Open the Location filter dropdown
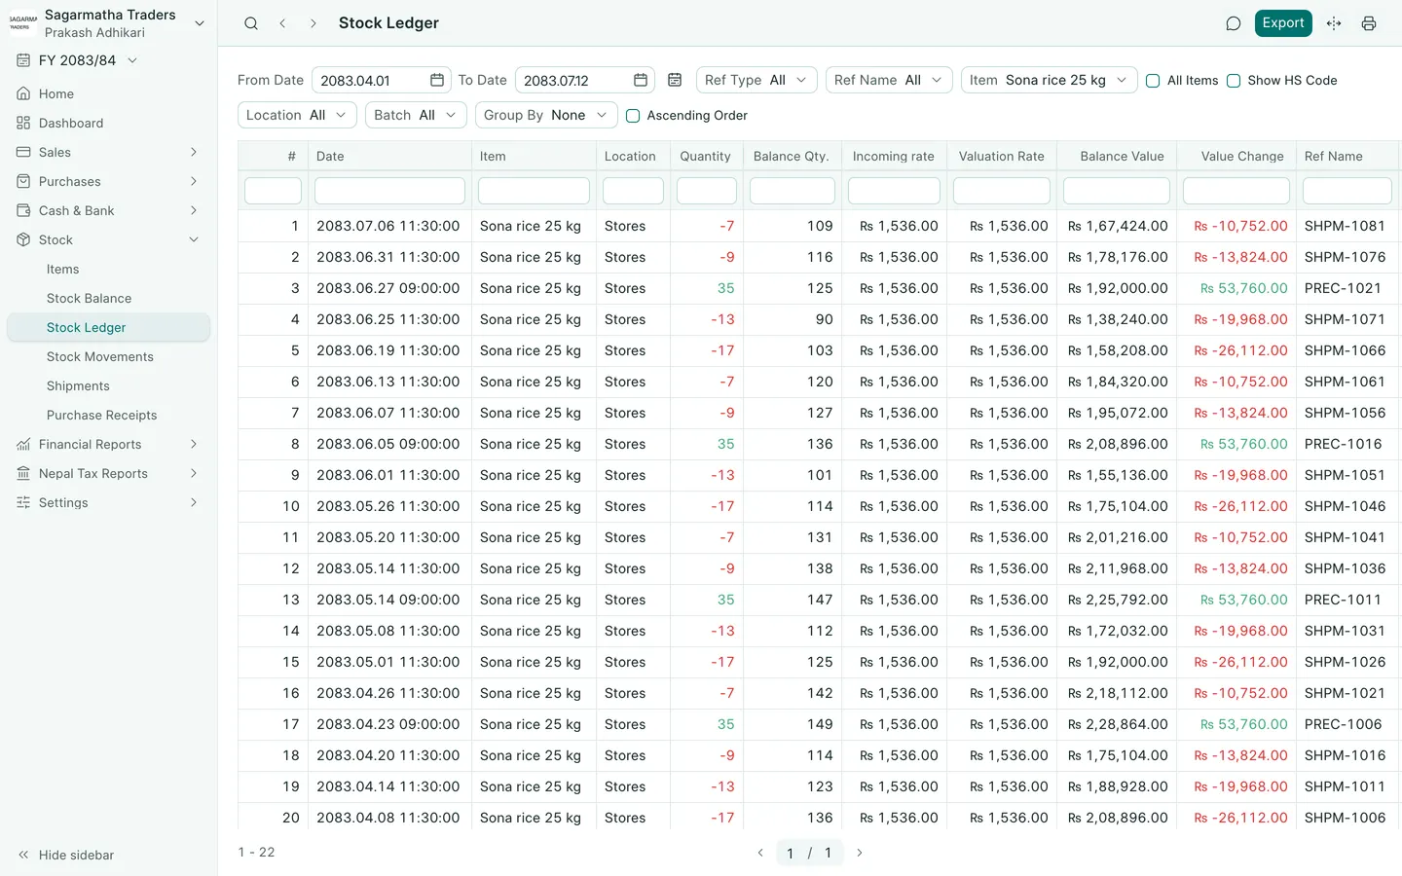This screenshot has height=876, width=1402. tap(297, 115)
